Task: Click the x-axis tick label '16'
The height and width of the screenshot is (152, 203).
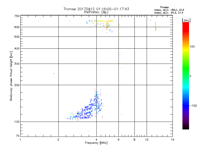Action: (x=173, y=140)
